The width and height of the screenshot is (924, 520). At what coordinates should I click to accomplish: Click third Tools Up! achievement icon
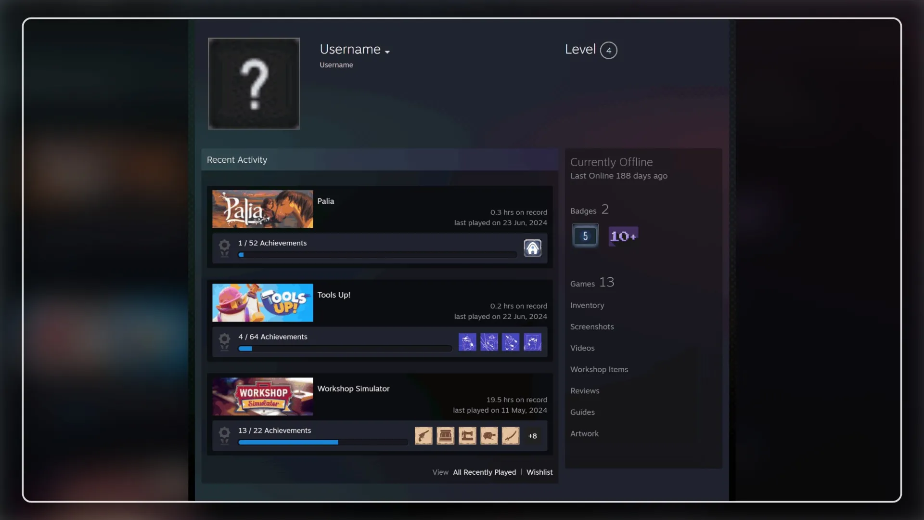[x=511, y=342]
